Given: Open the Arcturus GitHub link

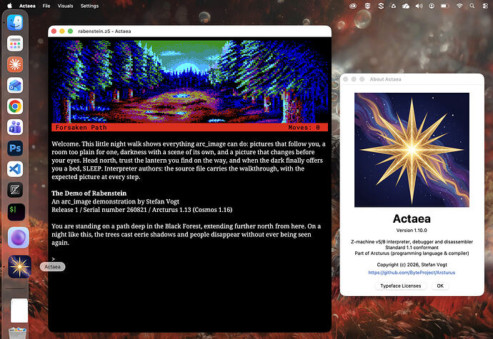Looking at the screenshot, I should (x=412, y=273).
